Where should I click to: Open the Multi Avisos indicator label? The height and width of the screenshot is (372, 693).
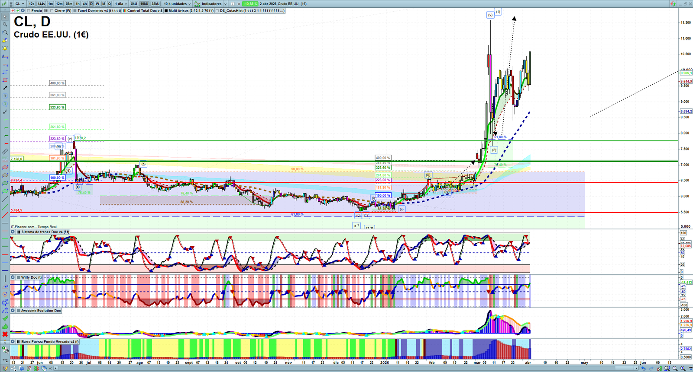click(x=191, y=11)
